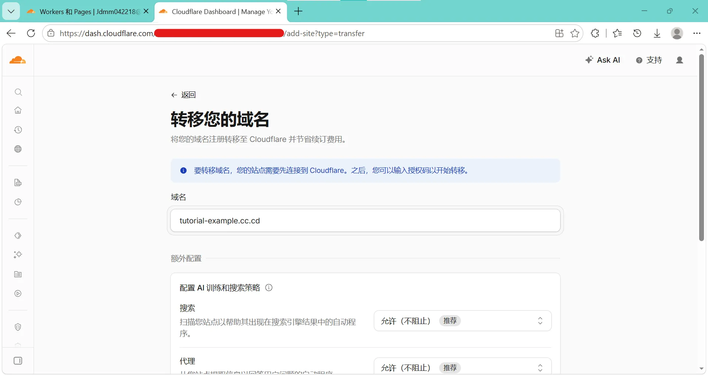
Task: Click the Cloudflare logo in the sidebar
Action: (x=18, y=60)
